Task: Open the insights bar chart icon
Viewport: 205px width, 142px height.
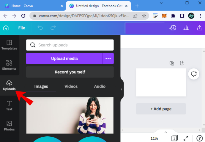Action: pyautogui.click(x=186, y=28)
